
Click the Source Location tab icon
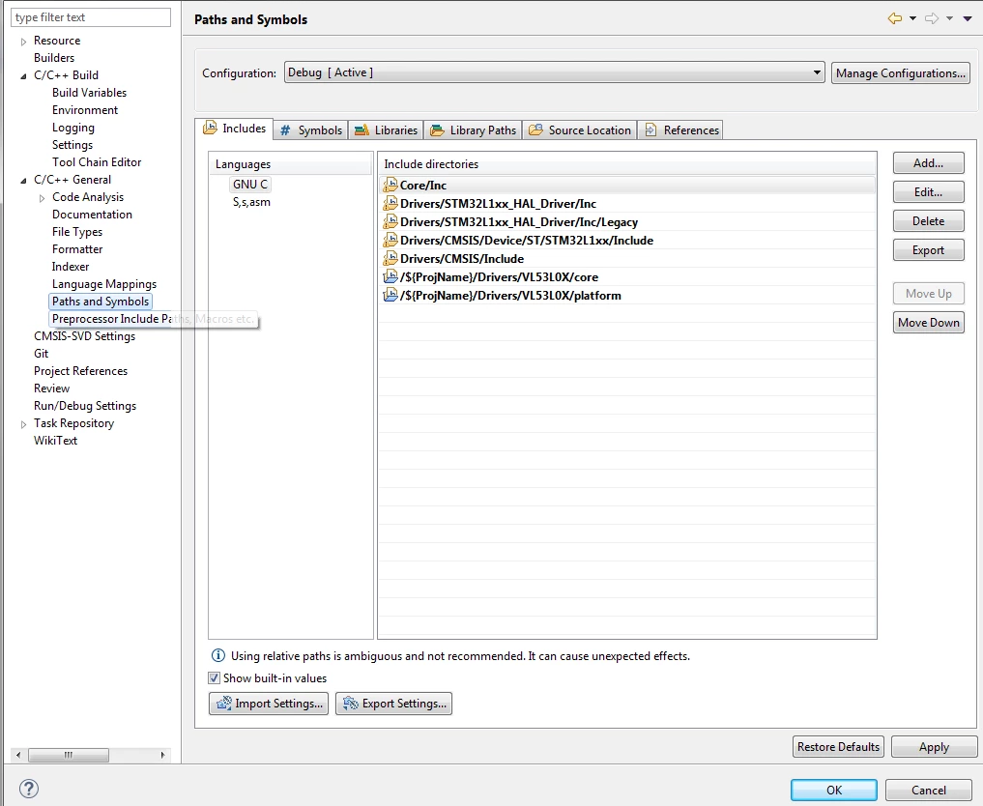point(535,130)
